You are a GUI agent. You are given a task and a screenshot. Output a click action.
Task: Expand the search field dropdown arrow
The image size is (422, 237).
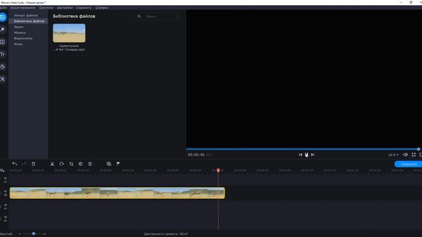pos(177,16)
